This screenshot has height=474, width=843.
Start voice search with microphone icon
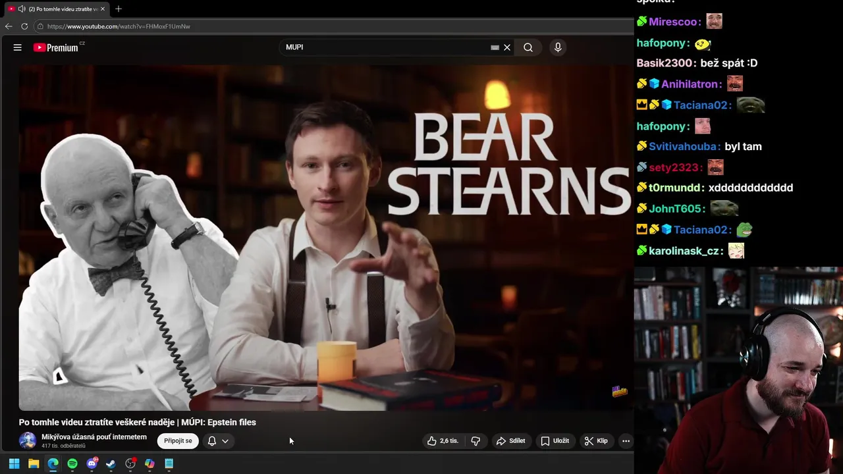pyautogui.click(x=558, y=47)
